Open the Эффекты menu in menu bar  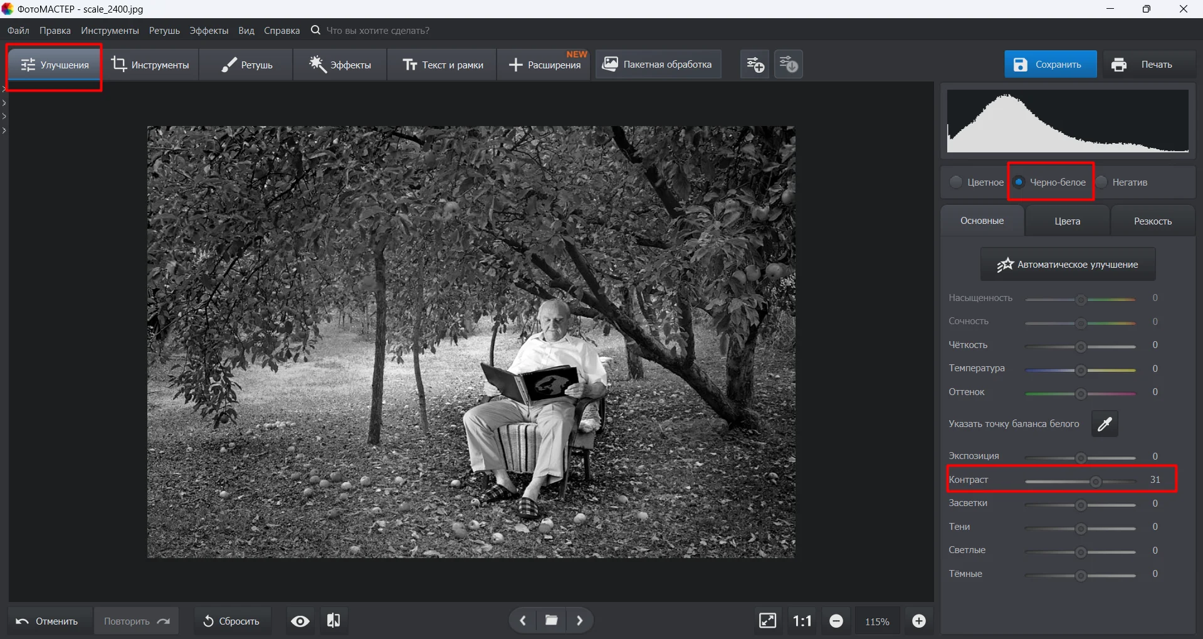point(209,31)
